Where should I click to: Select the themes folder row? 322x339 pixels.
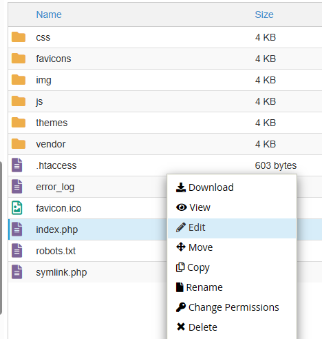(x=165, y=123)
